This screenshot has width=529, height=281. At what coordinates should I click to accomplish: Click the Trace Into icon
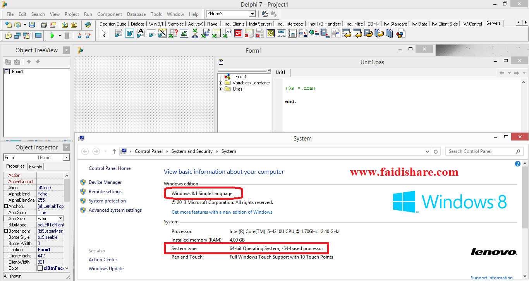click(x=79, y=36)
